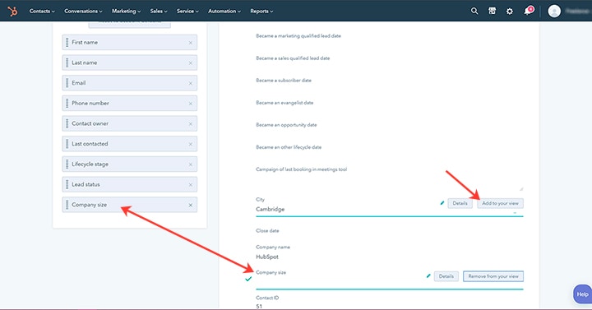Open the search magnifier icon
The width and height of the screenshot is (592, 310).
(474, 11)
